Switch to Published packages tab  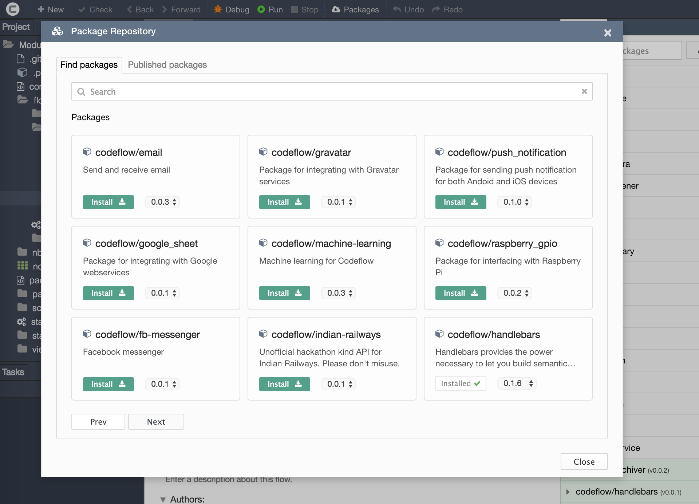coord(167,65)
